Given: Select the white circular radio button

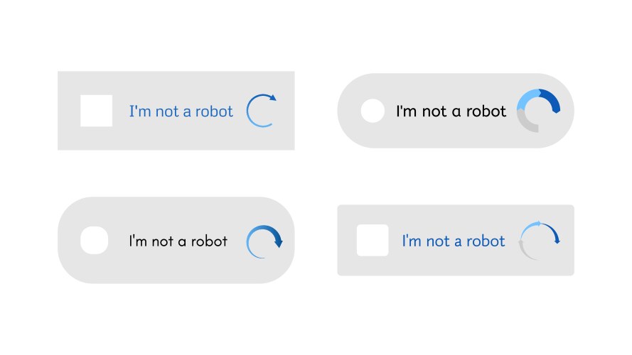Looking at the screenshot, I should point(373,111).
